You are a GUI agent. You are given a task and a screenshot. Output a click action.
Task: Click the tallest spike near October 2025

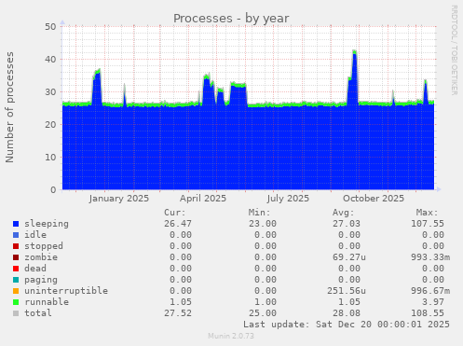pyautogui.click(x=354, y=77)
